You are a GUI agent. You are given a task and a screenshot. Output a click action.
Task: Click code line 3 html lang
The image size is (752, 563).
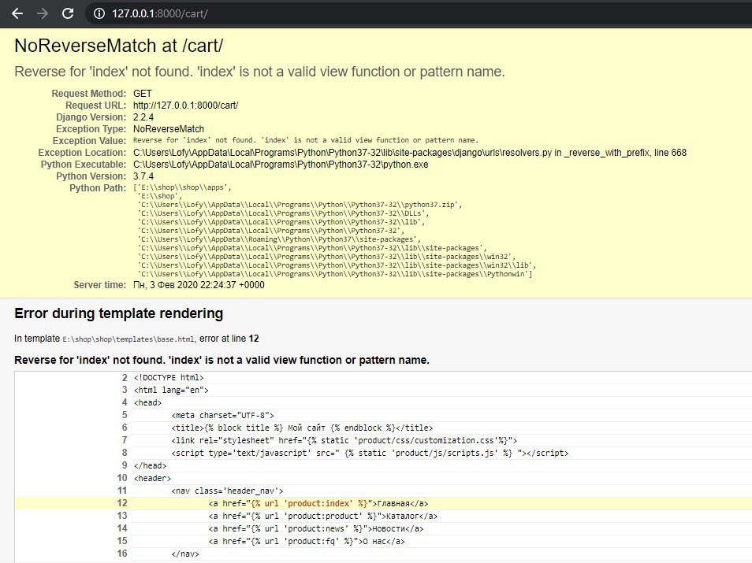(x=171, y=390)
